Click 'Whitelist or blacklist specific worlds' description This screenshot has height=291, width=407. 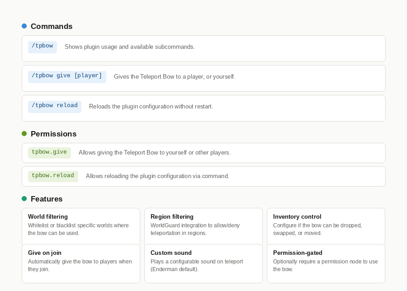point(78,229)
